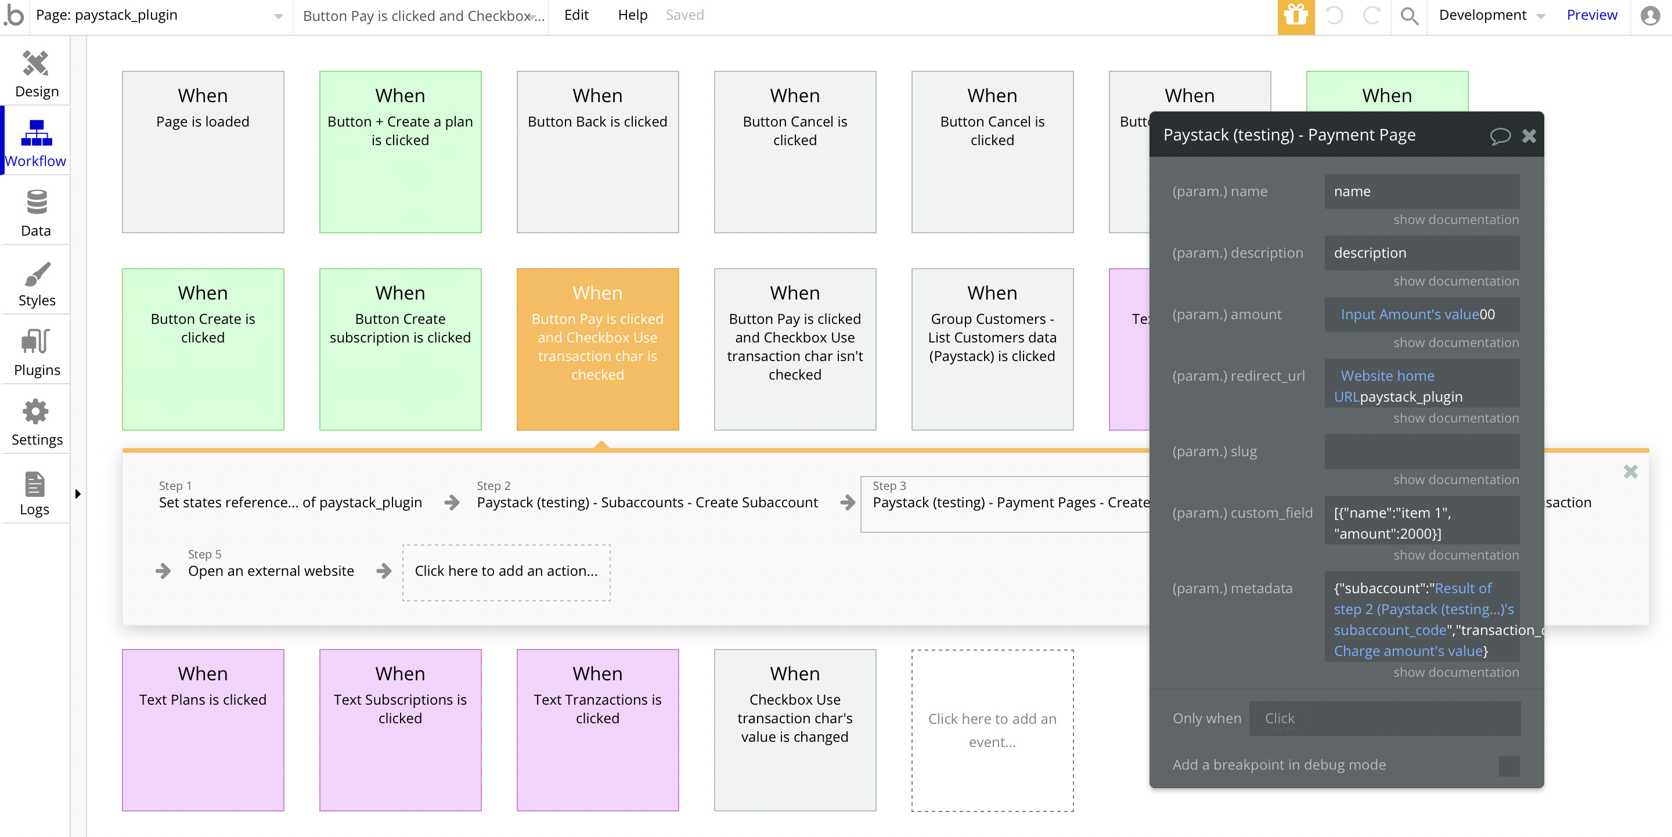Click here to add an action
This screenshot has width=1672, height=837.
[506, 572]
